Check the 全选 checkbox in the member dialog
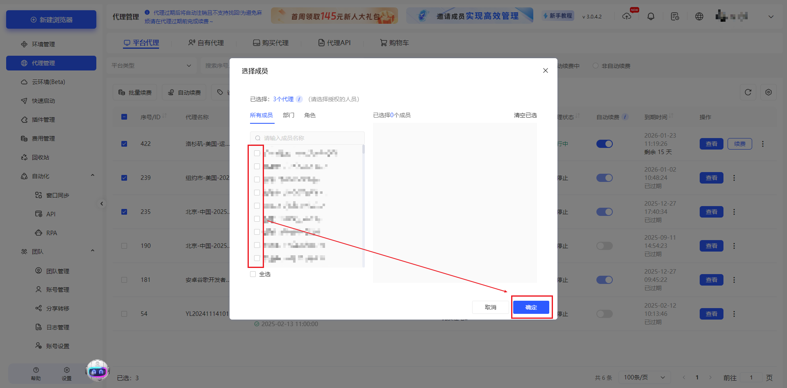The image size is (787, 388). [252, 274]
